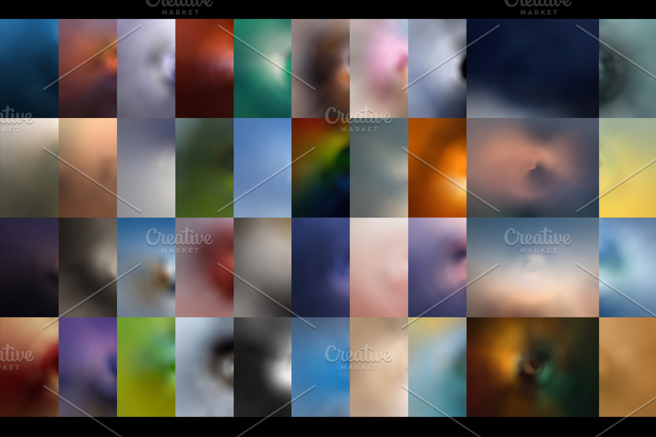The image size is (656, 437).
Task: Open the blue thumbnail with brown blotch
Action: [x=146, y=268]
